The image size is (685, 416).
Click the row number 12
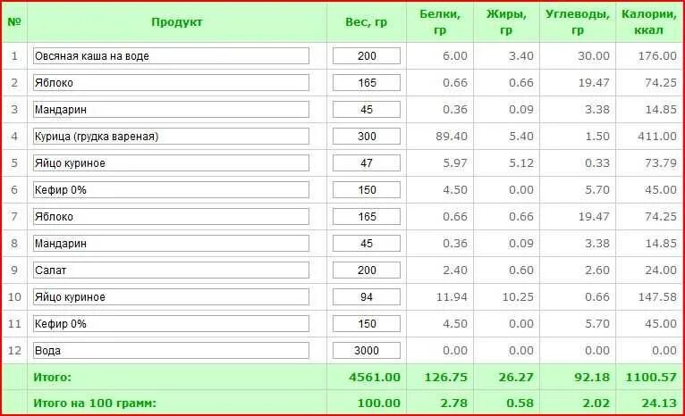tap(14, 351)
